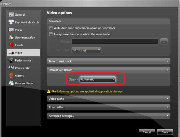
Task: Open the General tab label
Action: point(20,15)
